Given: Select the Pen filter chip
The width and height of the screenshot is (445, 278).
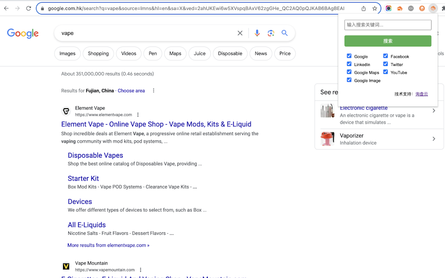Looking at the screenshot, I should (153, 53).
